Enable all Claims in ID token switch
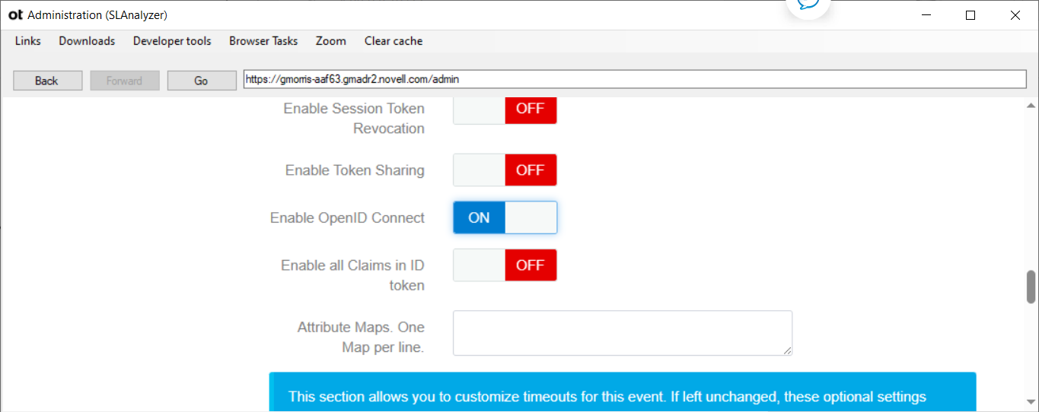1039x412 pixels. coord(505,265)
